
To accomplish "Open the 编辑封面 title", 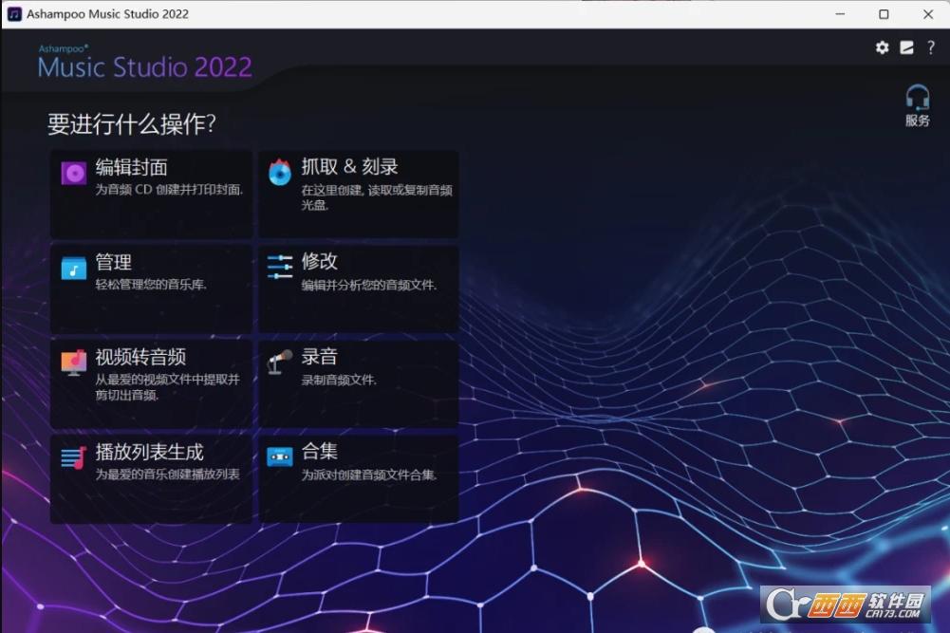I will click(132, 167).
